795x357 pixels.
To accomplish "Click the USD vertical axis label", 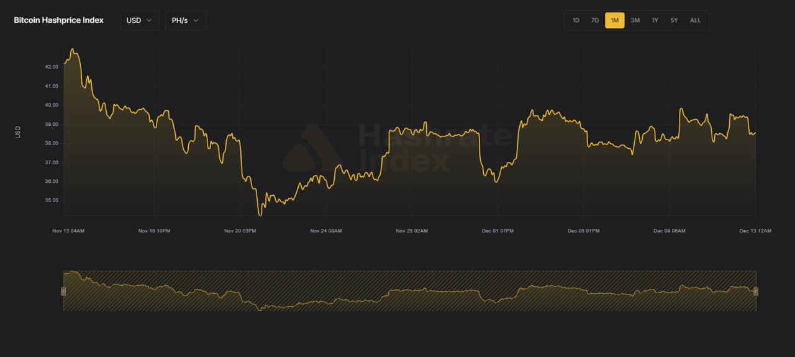I will (x=18, y=131).
